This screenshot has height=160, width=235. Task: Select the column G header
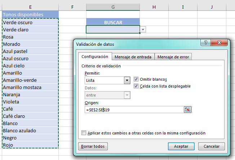click(x=113, y=7)
